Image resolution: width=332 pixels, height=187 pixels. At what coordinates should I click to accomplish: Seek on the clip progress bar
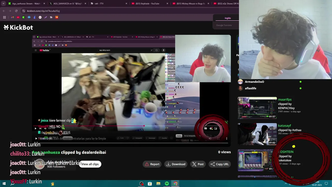131,143
